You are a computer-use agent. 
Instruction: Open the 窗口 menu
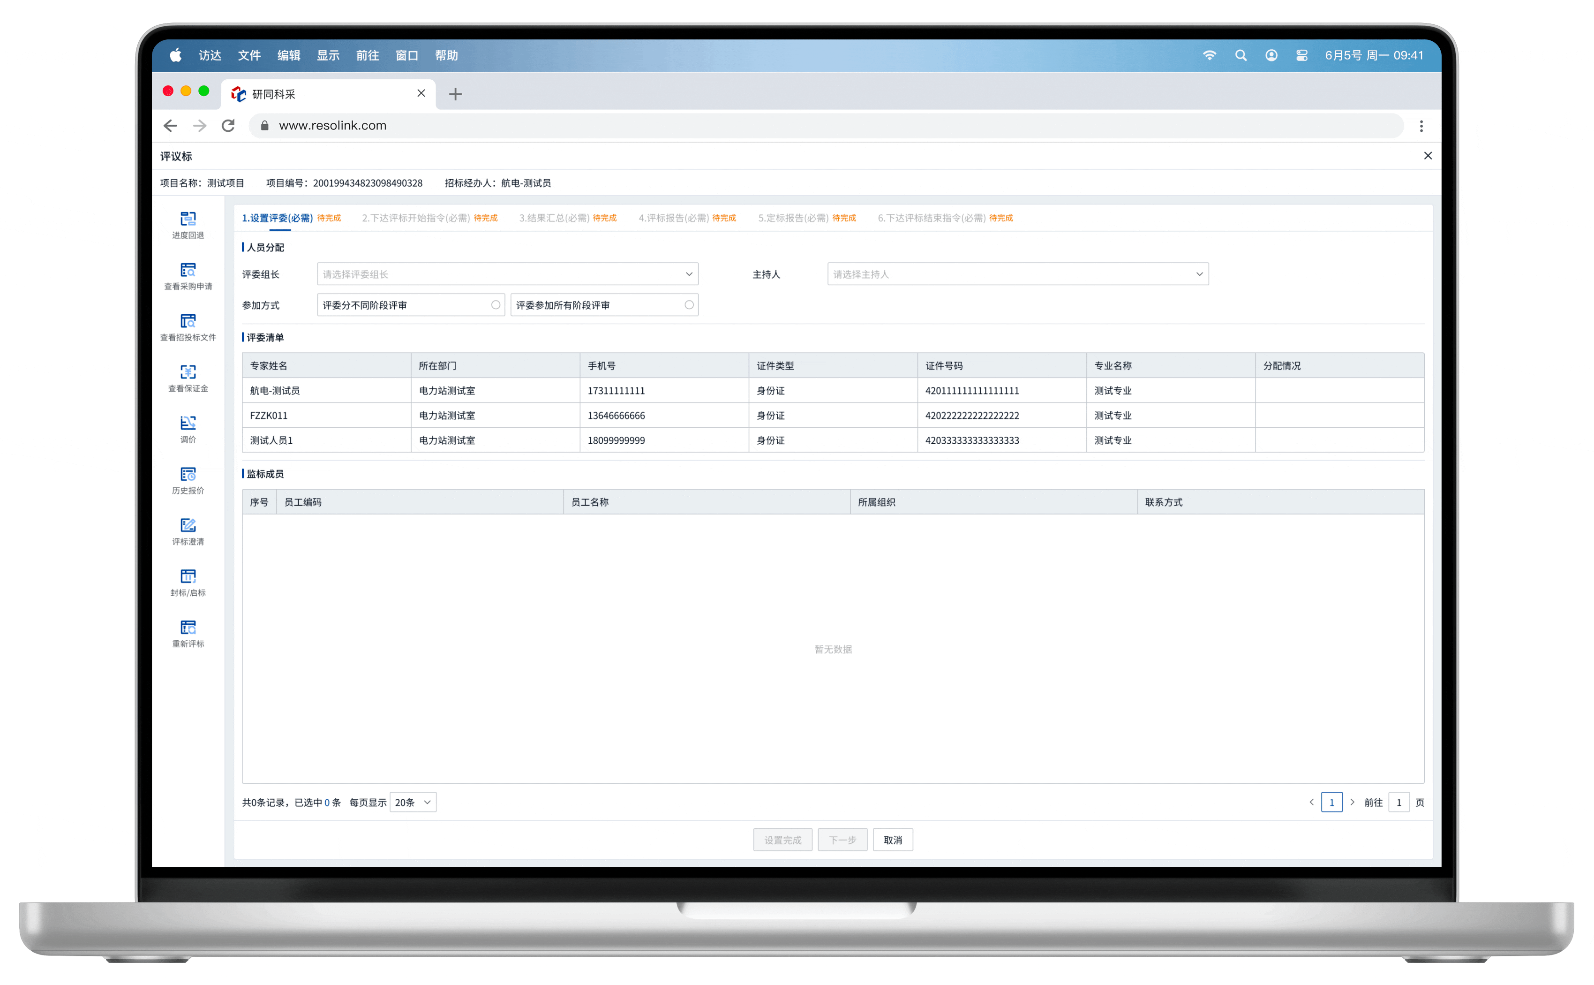tap(406, 55)
